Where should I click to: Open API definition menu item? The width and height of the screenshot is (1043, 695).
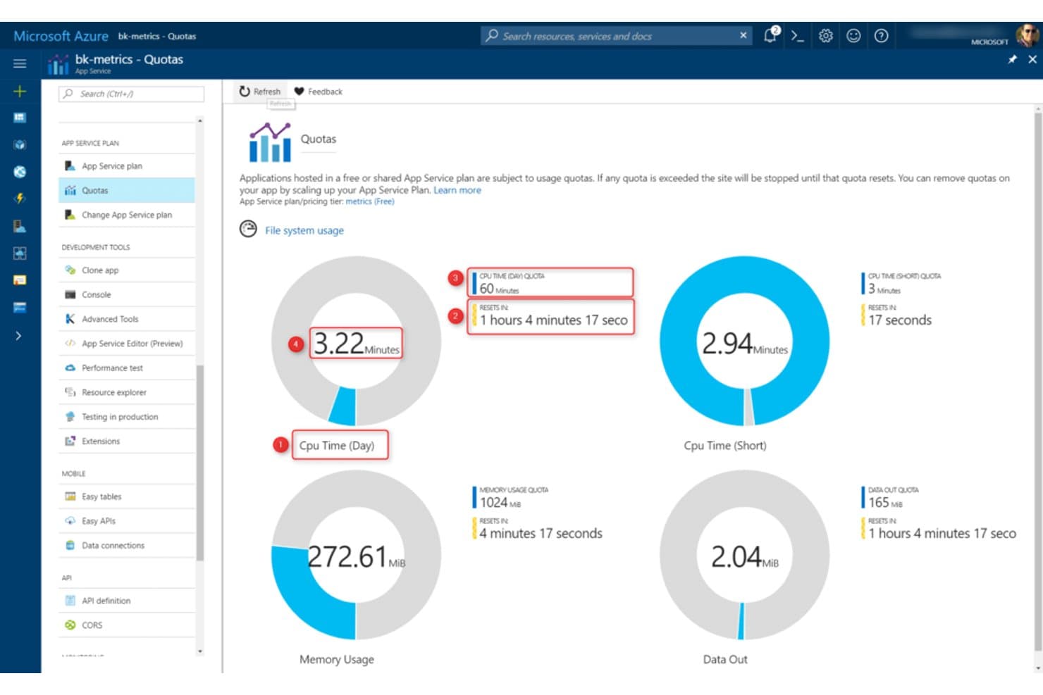pyautogui.click(x=127, y=601)
